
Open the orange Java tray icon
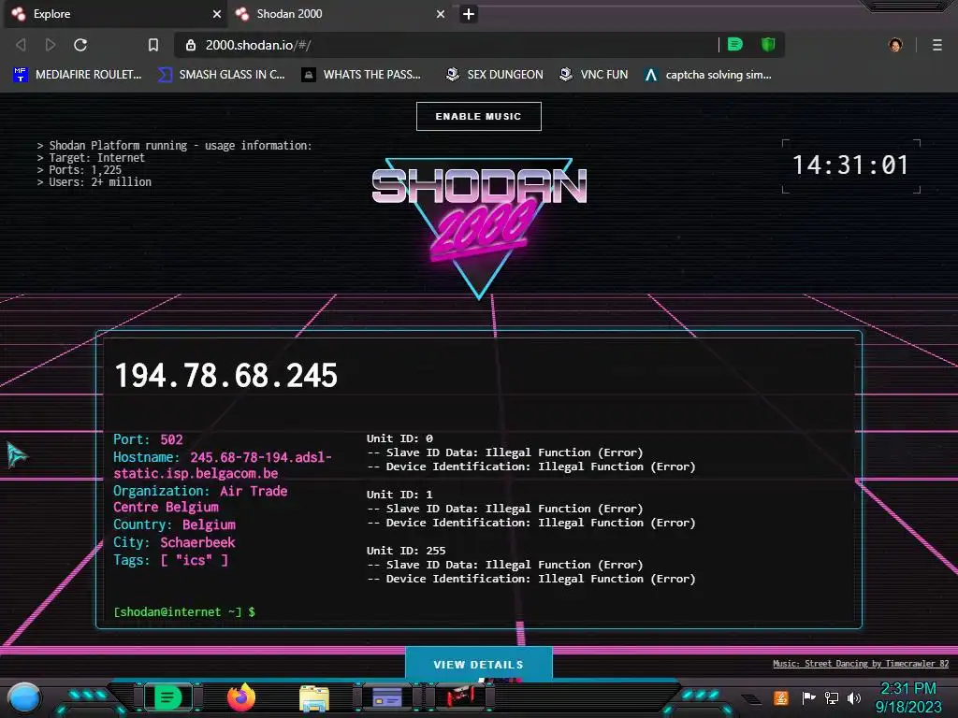tap(781, 697)
